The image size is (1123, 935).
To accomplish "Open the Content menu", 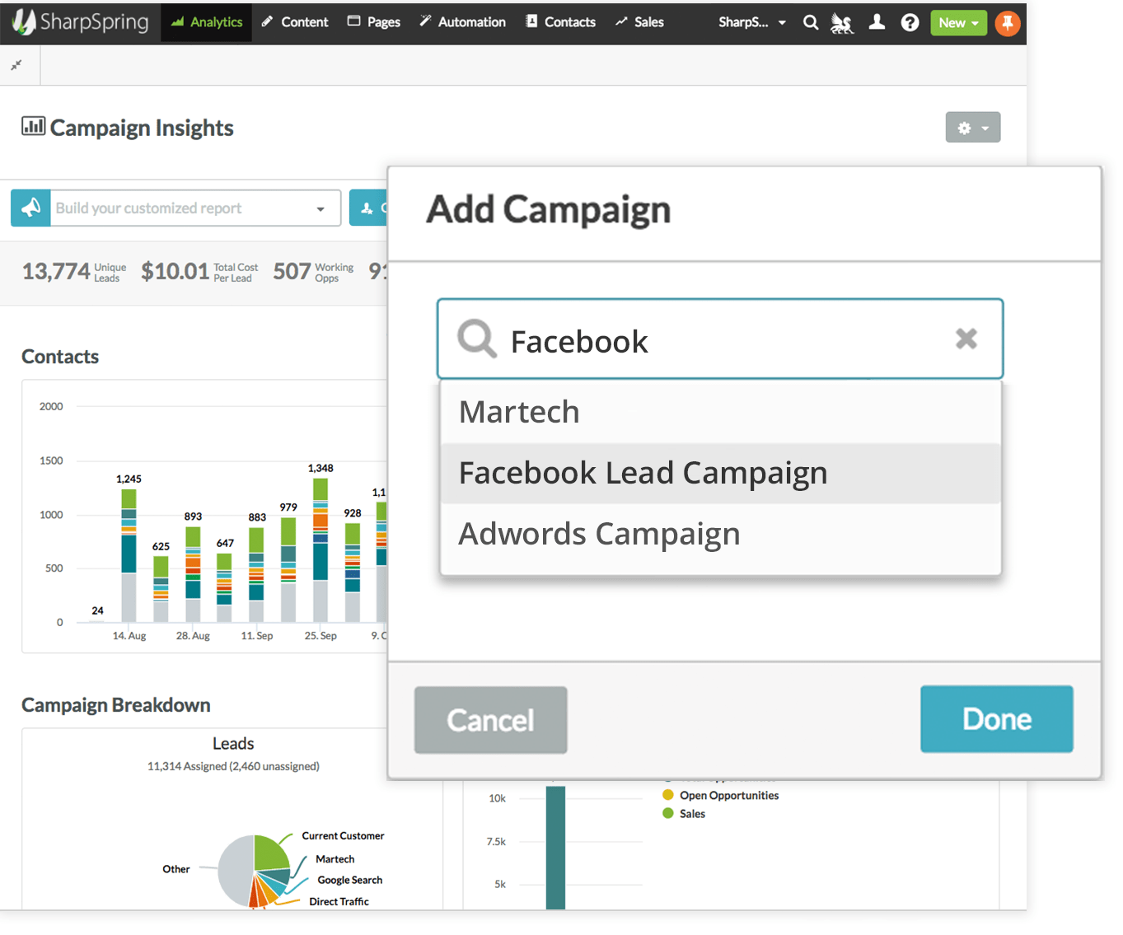I will click(x=295, y=22).
